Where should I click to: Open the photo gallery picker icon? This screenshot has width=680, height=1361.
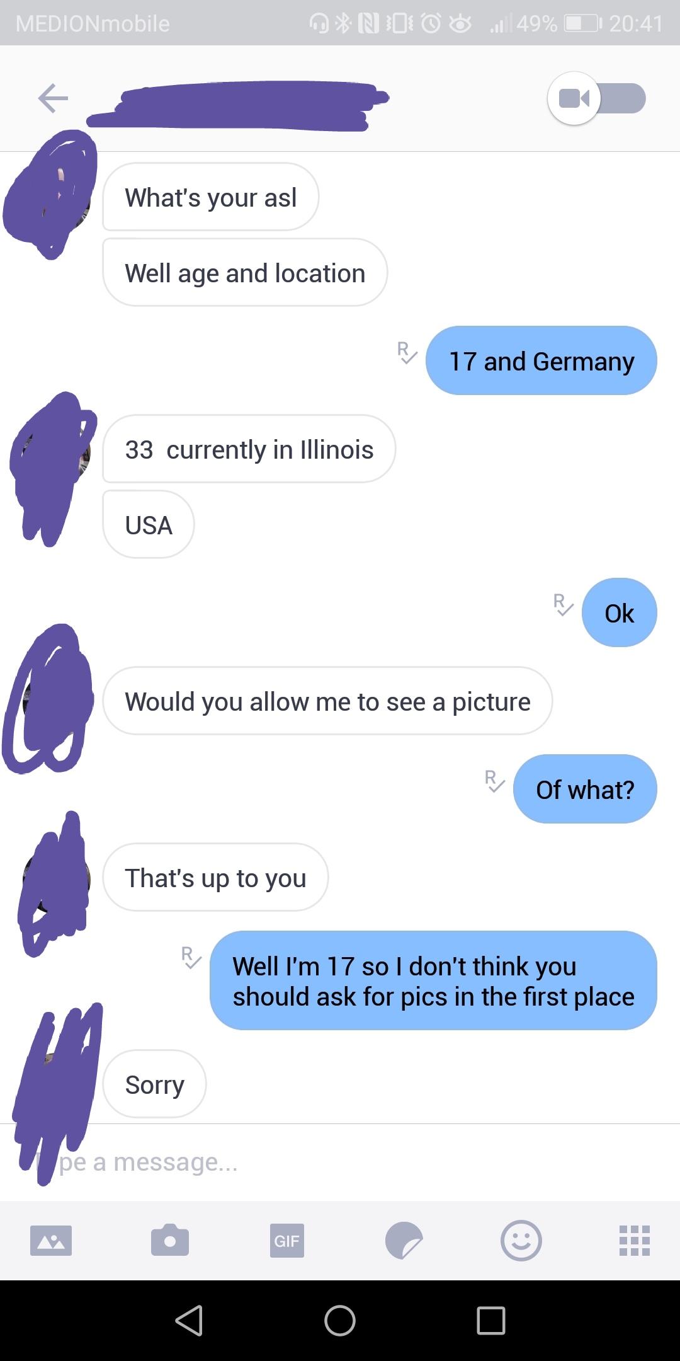[x=51, y=1241]
